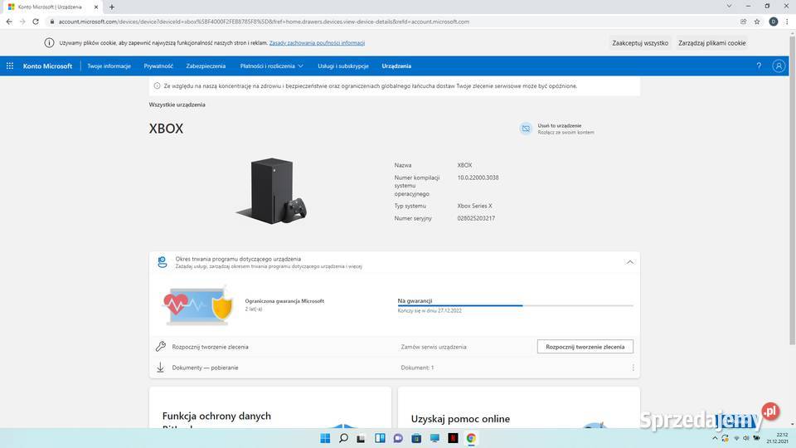Open Netflix from taskbar
This screenshot has height=448, width=796.
point(453,438)
